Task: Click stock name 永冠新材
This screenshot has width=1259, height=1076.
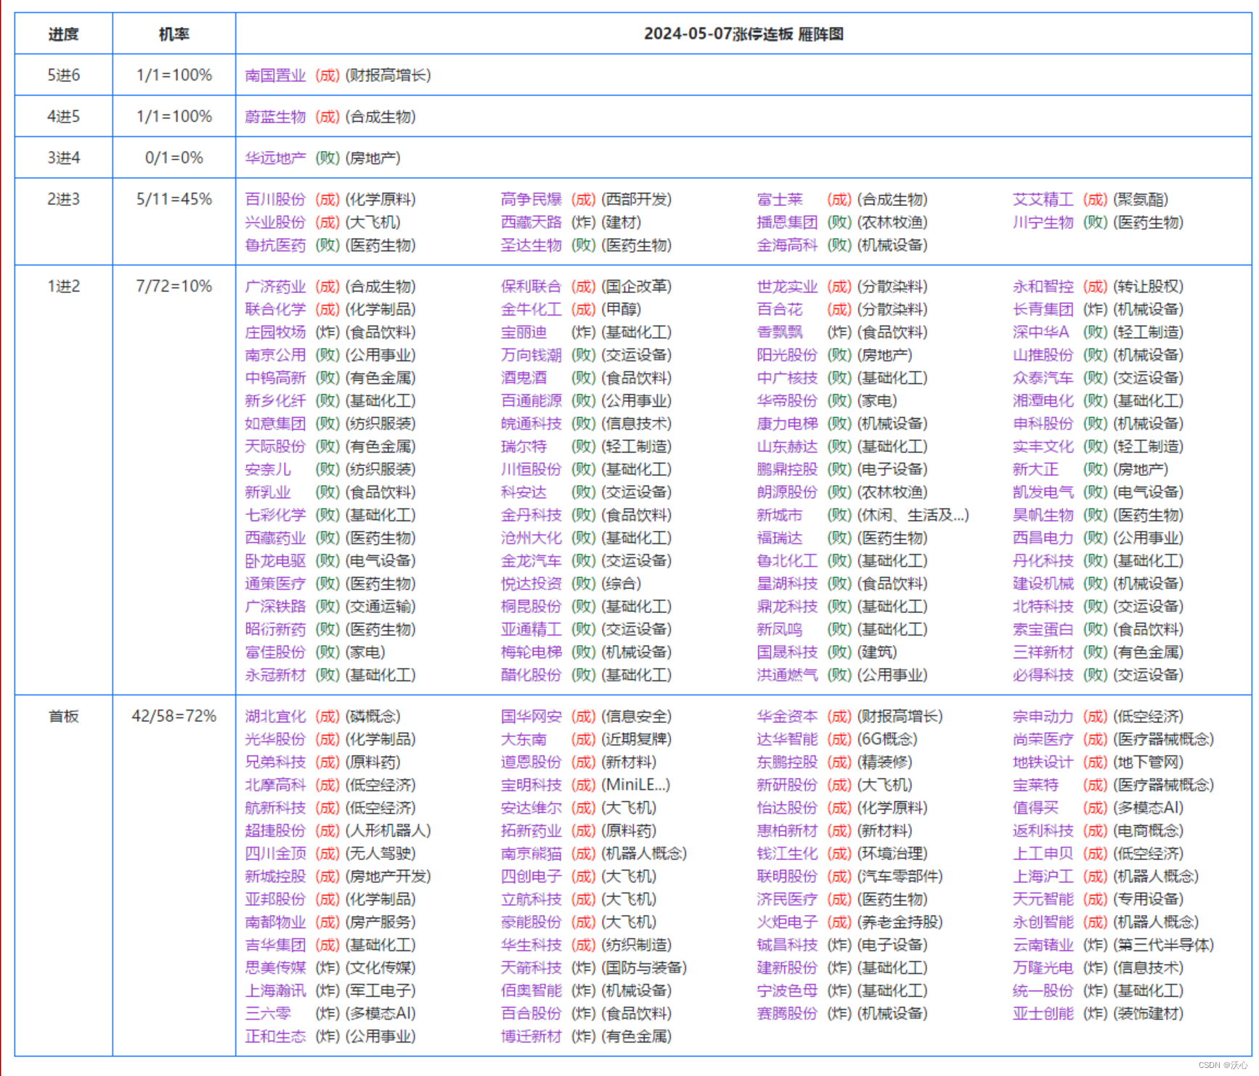Action: (x=275, y=675)
